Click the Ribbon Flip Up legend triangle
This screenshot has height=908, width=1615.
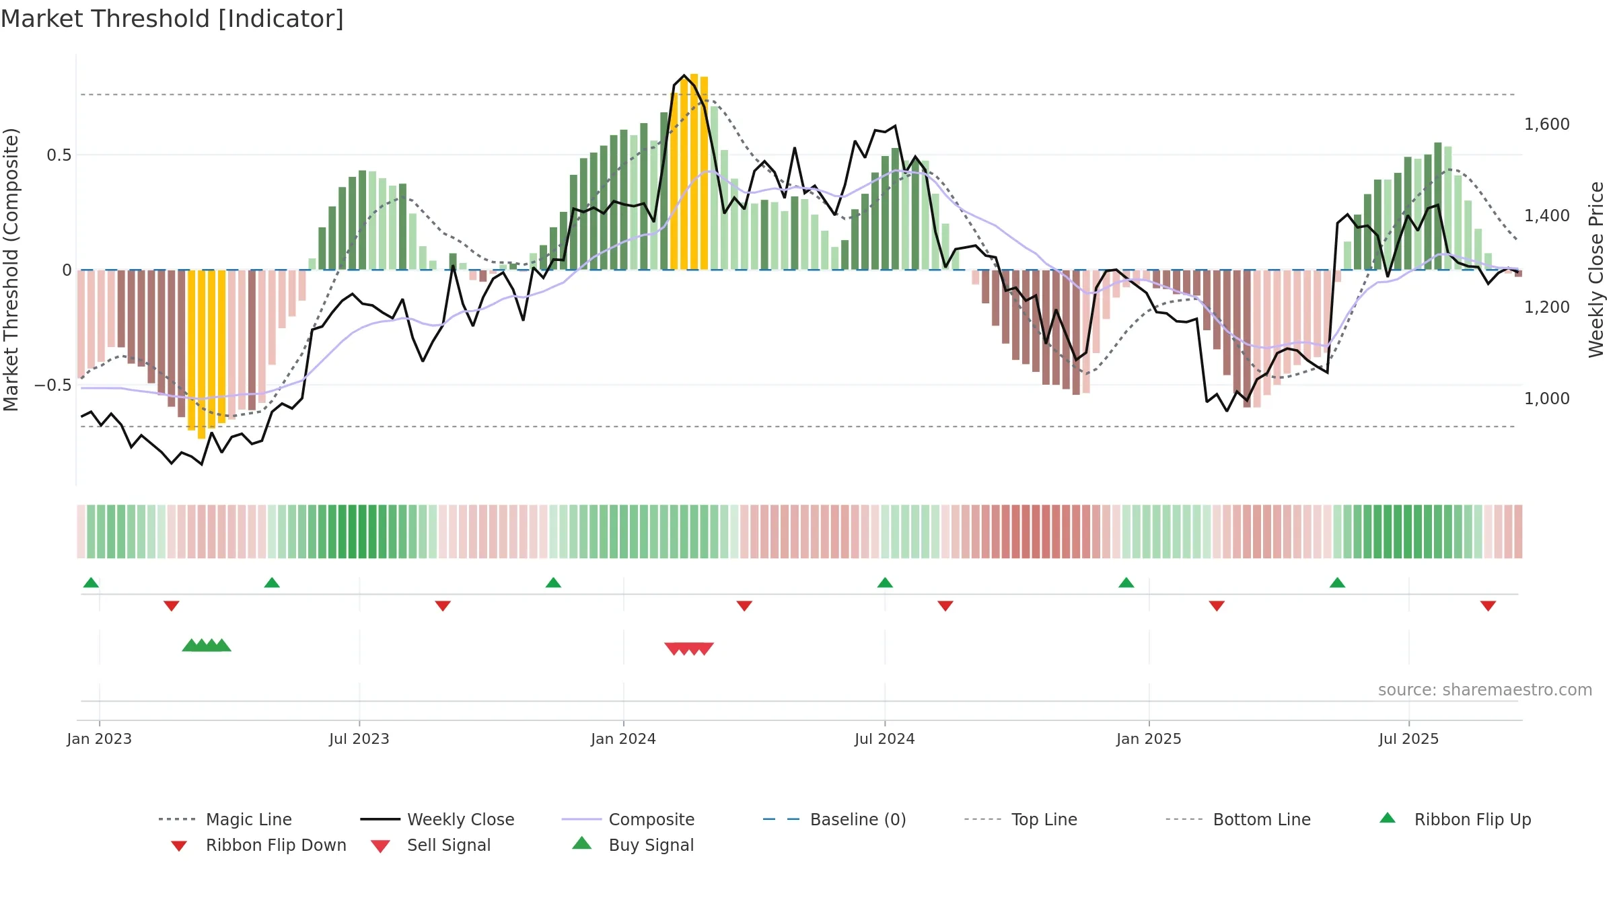click(x=1388, y=818)
